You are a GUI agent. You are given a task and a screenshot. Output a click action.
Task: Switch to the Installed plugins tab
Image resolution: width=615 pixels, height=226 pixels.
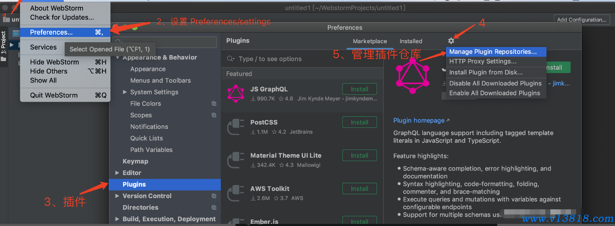click(411, 41)
